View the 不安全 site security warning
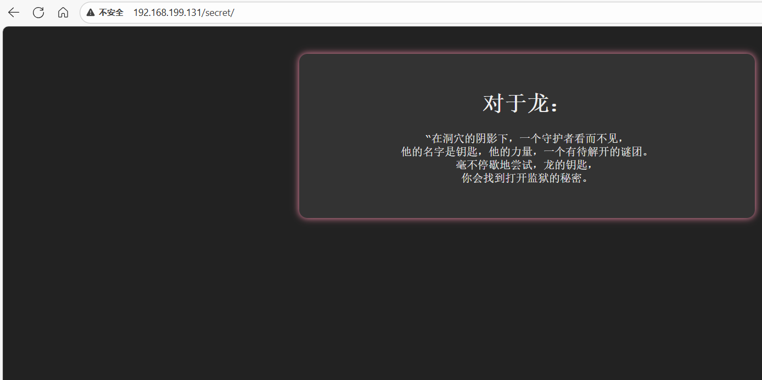Viewport: 762px width, 380px height. [105, 13]
